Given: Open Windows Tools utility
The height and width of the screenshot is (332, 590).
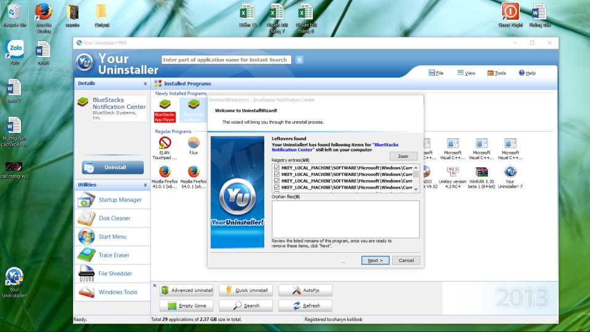Looking at the screenshot, I should [x=112, y=291].
